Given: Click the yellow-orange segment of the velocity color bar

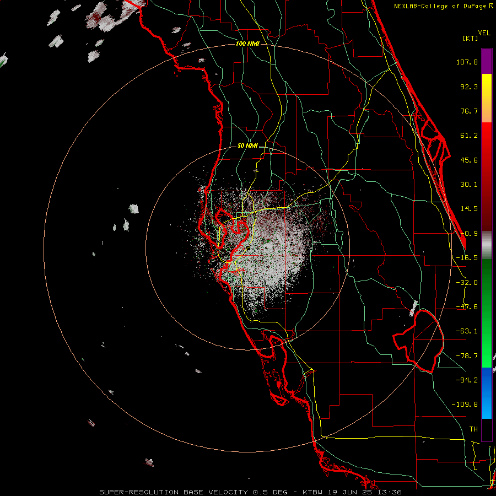Looking at the screenshot, I should click(487, 98).
